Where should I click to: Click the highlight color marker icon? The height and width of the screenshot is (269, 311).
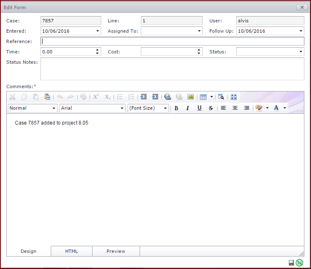point(259,108)
